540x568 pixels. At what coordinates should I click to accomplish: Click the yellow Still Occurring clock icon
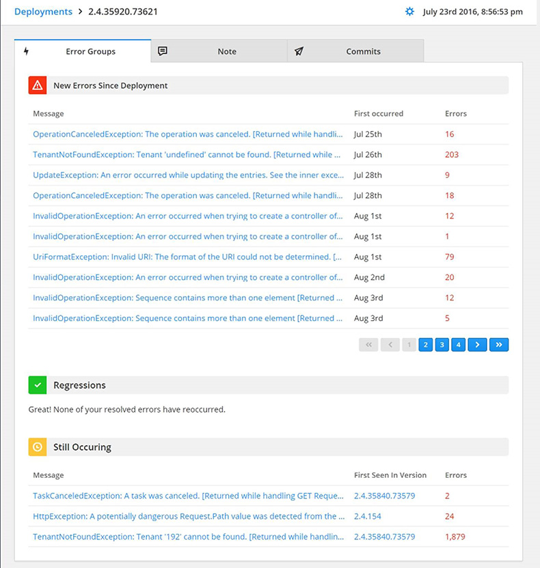[38, 447]
